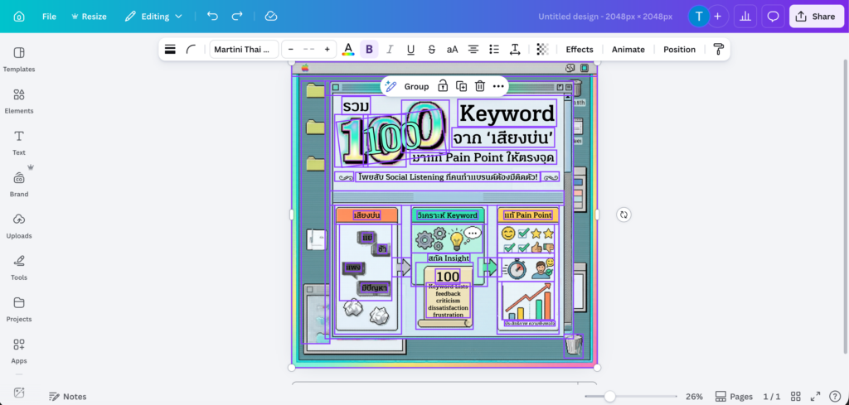Toggle underline text formatting

(410, 50)
